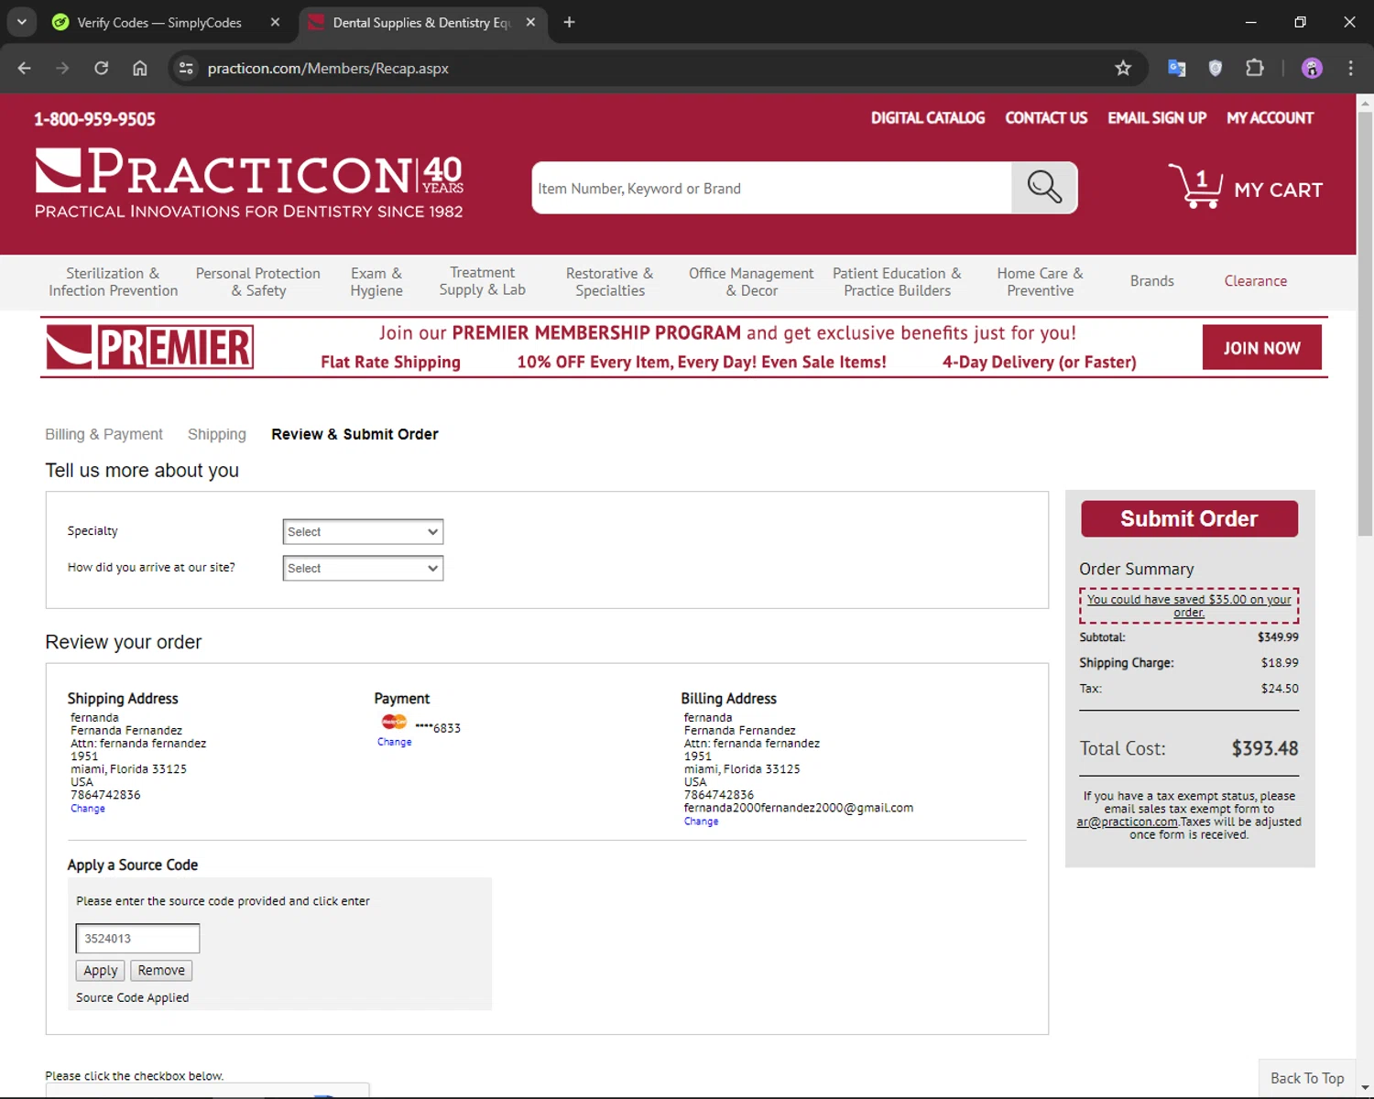View site information icon in address bar
This screenshot has width=1374, height=1099.
tap(186, 68)
